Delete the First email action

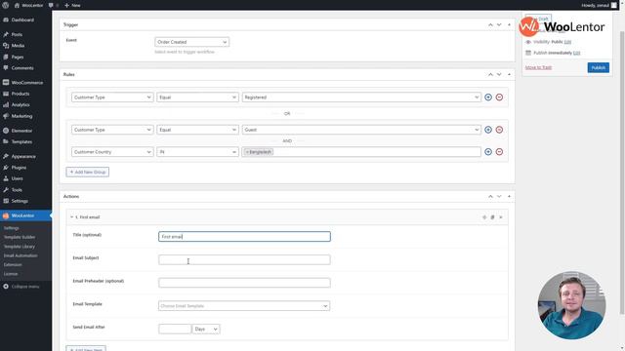pyautogui.click(x=501, y=217)
